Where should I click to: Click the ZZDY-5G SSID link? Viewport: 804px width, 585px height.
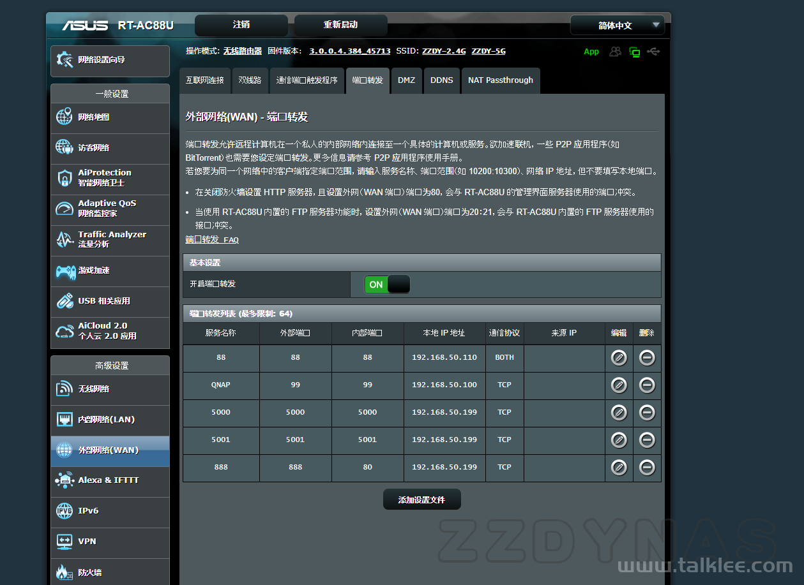click(x=489, y=51)
